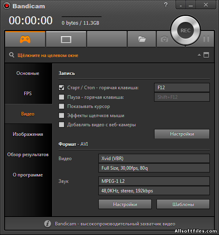Click the pause recording icon

coord(206,39)
